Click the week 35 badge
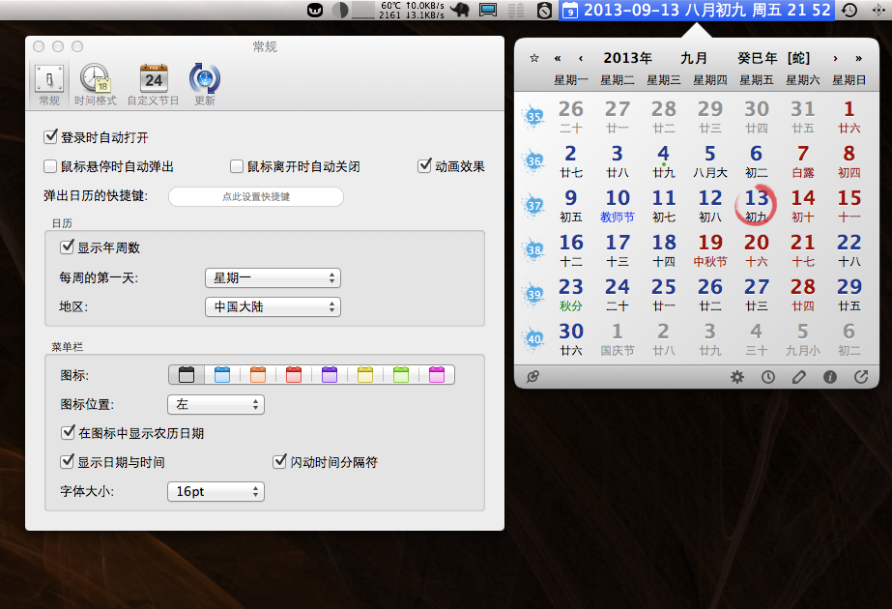Screen dimensions: 892x609 533,117
